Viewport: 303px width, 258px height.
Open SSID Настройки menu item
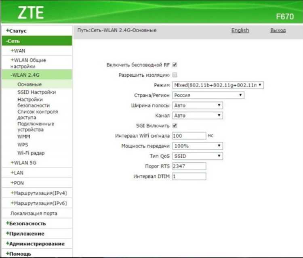pyautogui.click(x=37, y=92)
